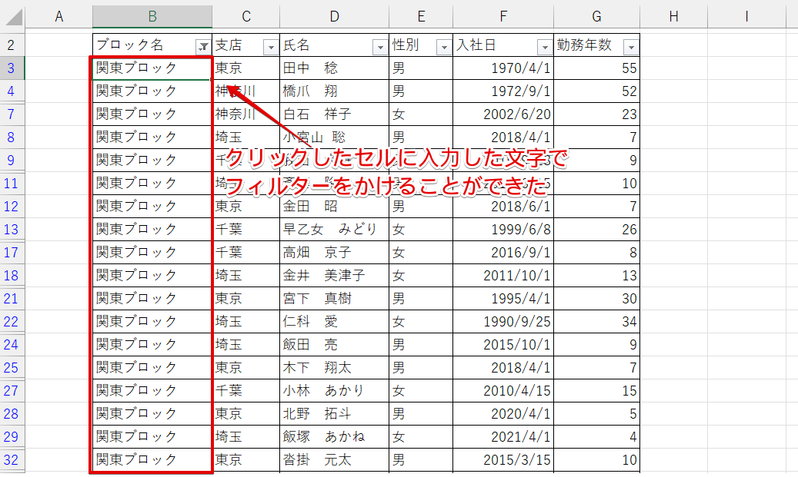This screenshot has height=477, width=798.
Task: Select row 2 header
Action: click(12, 45)
